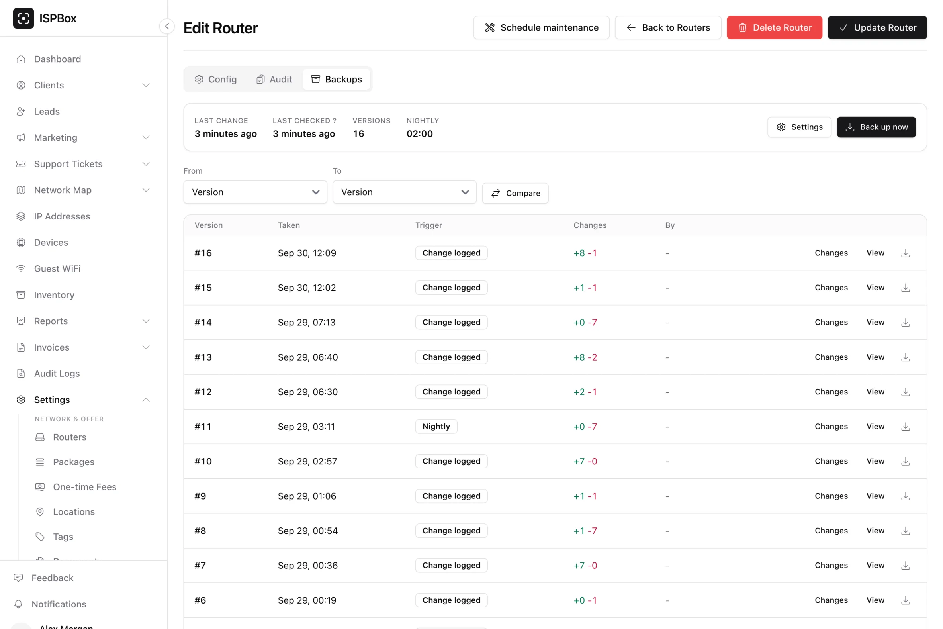Click the Nightly trigger badge

coord(436,426)
